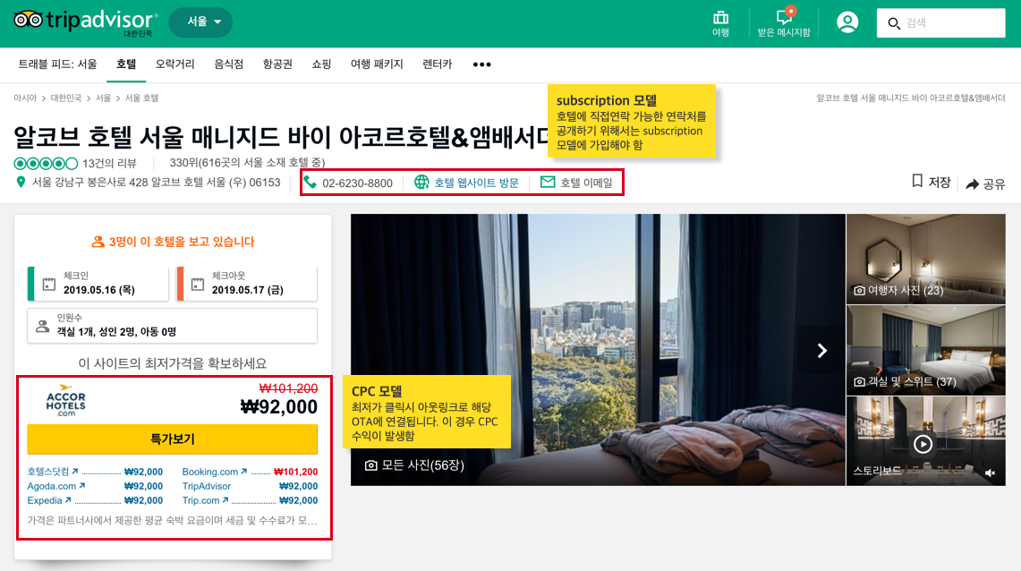Open the 여행 suitcase icon
Viewport: 1021px width, 571px height.
[720, 23]
